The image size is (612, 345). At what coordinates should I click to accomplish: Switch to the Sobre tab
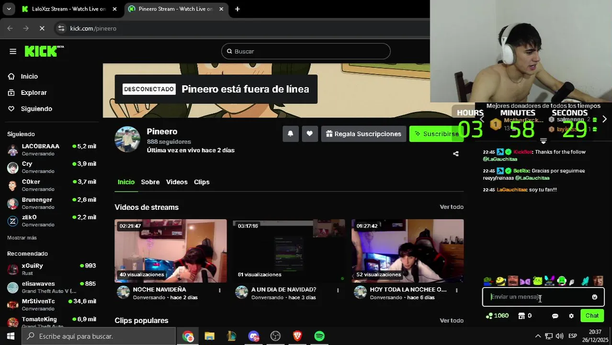coord(150,182)
